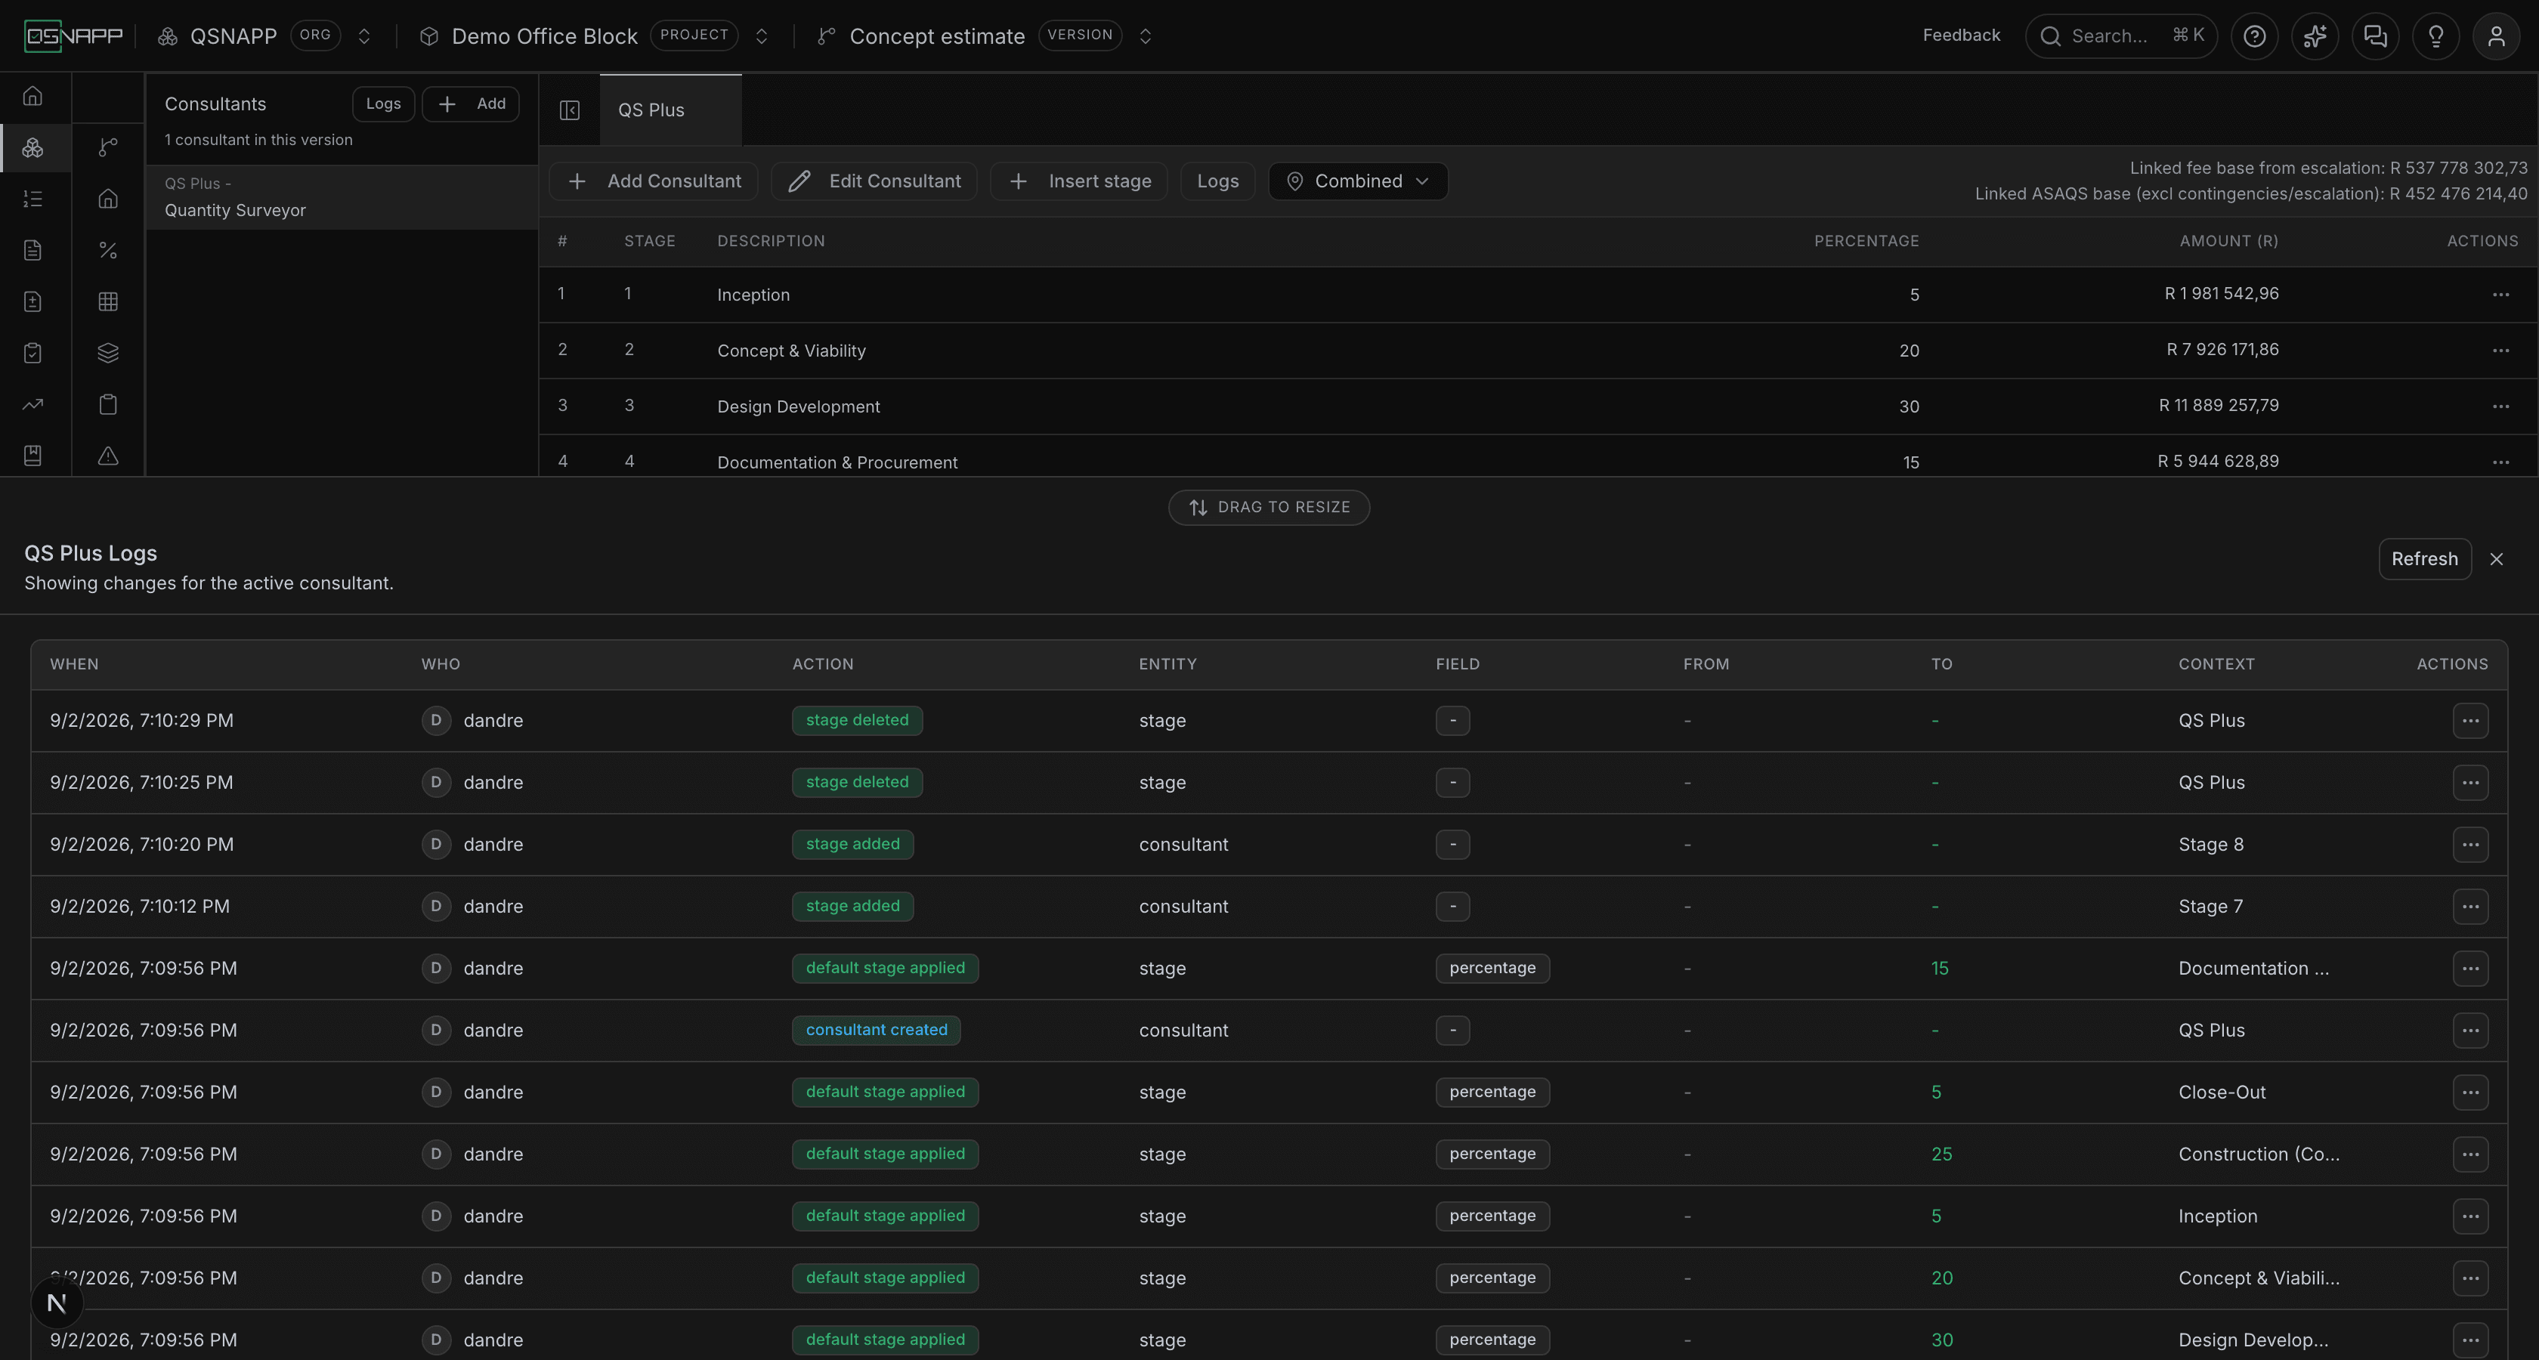Click the Edit Consultant button
Screen dimensions: 2539x1360
[x=874, y=181]
